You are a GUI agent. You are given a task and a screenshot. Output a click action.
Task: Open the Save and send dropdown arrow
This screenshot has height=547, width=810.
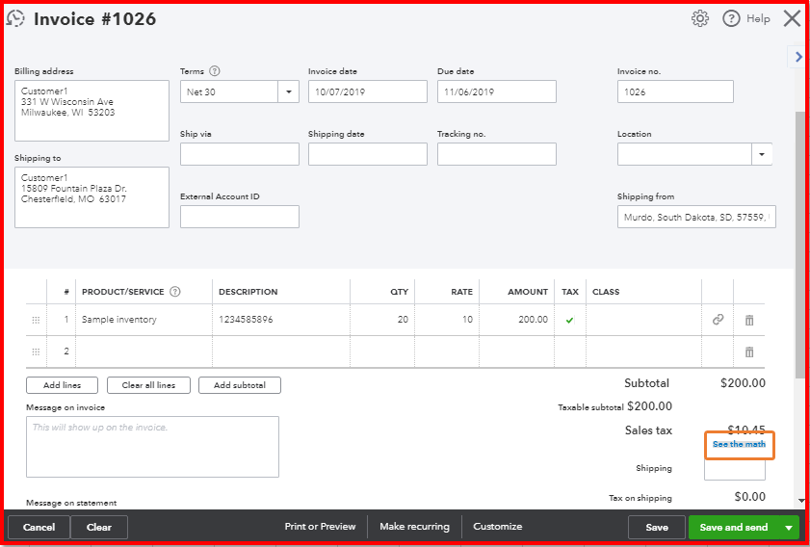point(789,528)
